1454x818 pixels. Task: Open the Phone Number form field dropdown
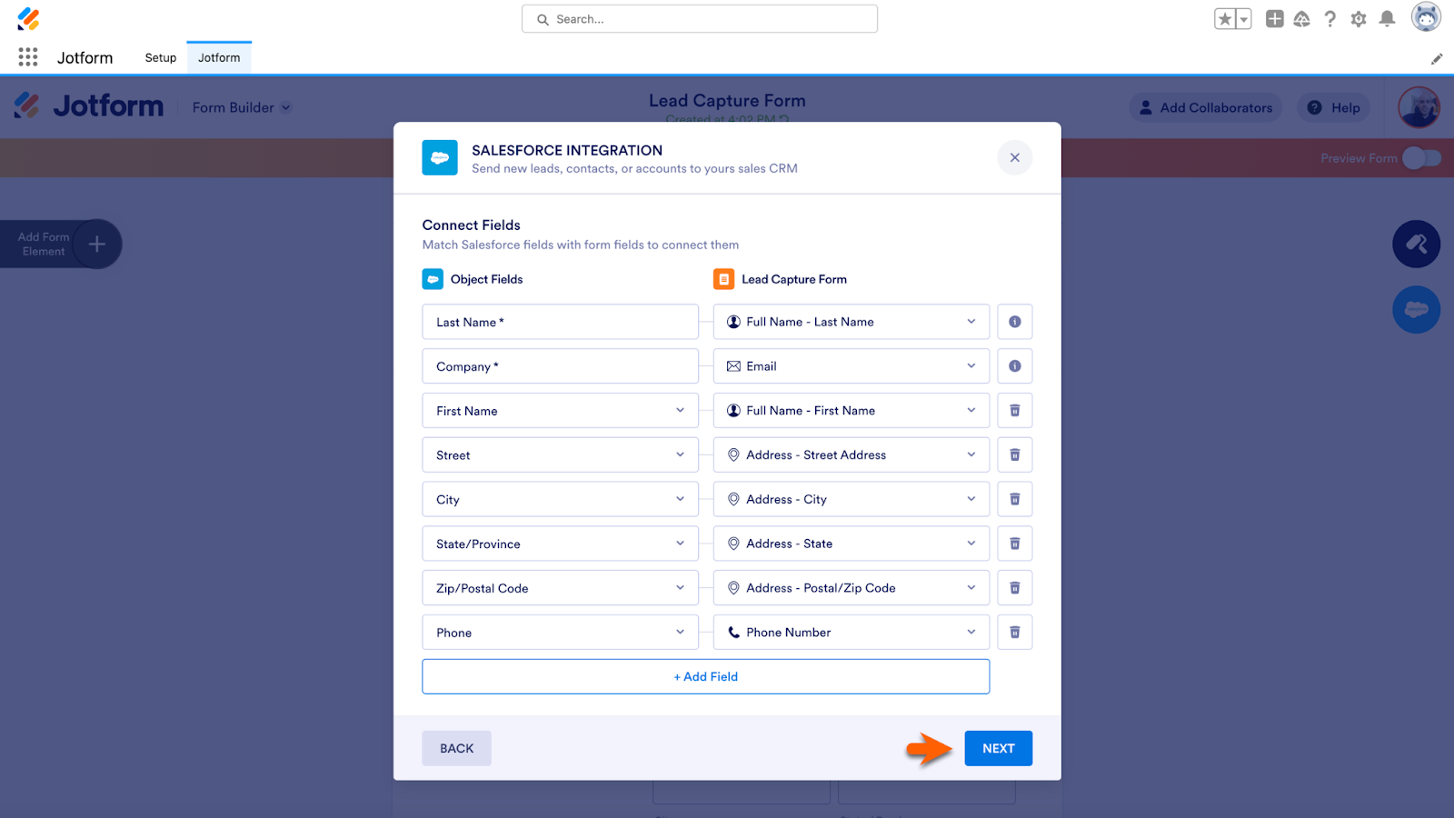pyautogui.click(x=851, y=633)
